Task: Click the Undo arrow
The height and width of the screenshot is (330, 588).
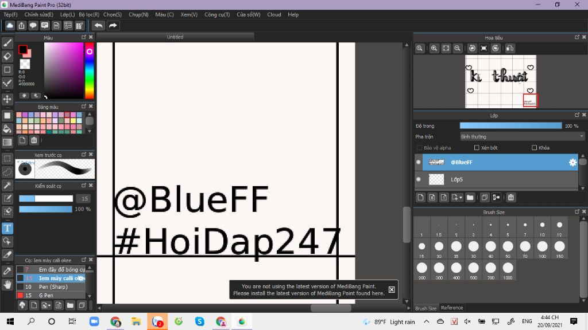Action: 99,25
